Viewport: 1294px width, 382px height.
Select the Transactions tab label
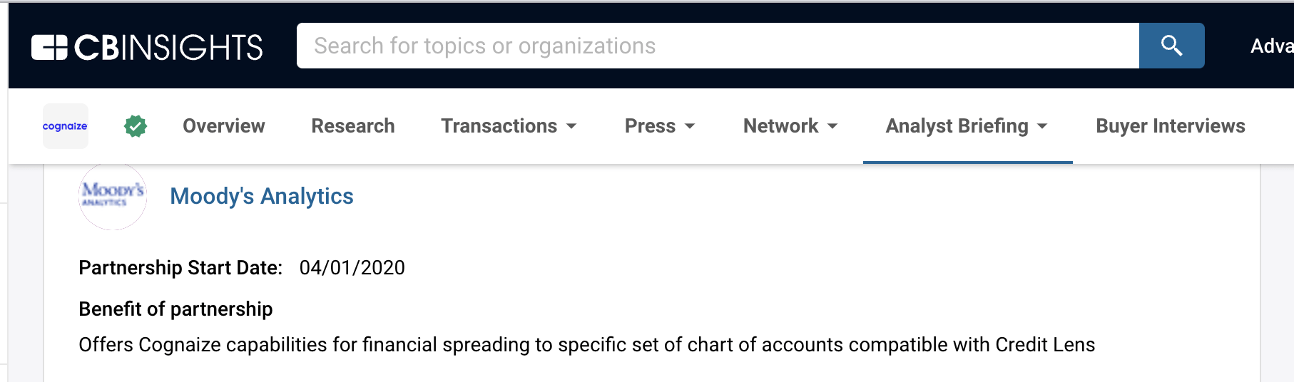coord(499,126)
